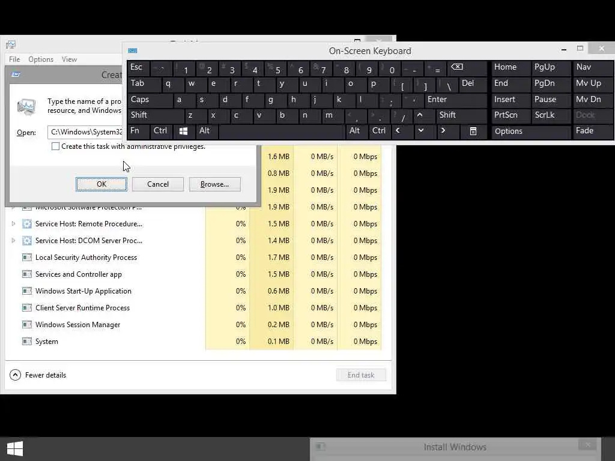Tap the Windows logo key on the On-Screen Keyboard
The width and height of the screenshot is (615, 461).
tap(183, 131)
